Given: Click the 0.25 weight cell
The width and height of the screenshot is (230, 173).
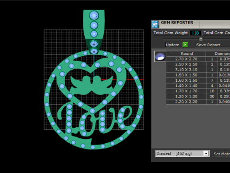Looking at the screenshot, I should [x=224, y=97].
